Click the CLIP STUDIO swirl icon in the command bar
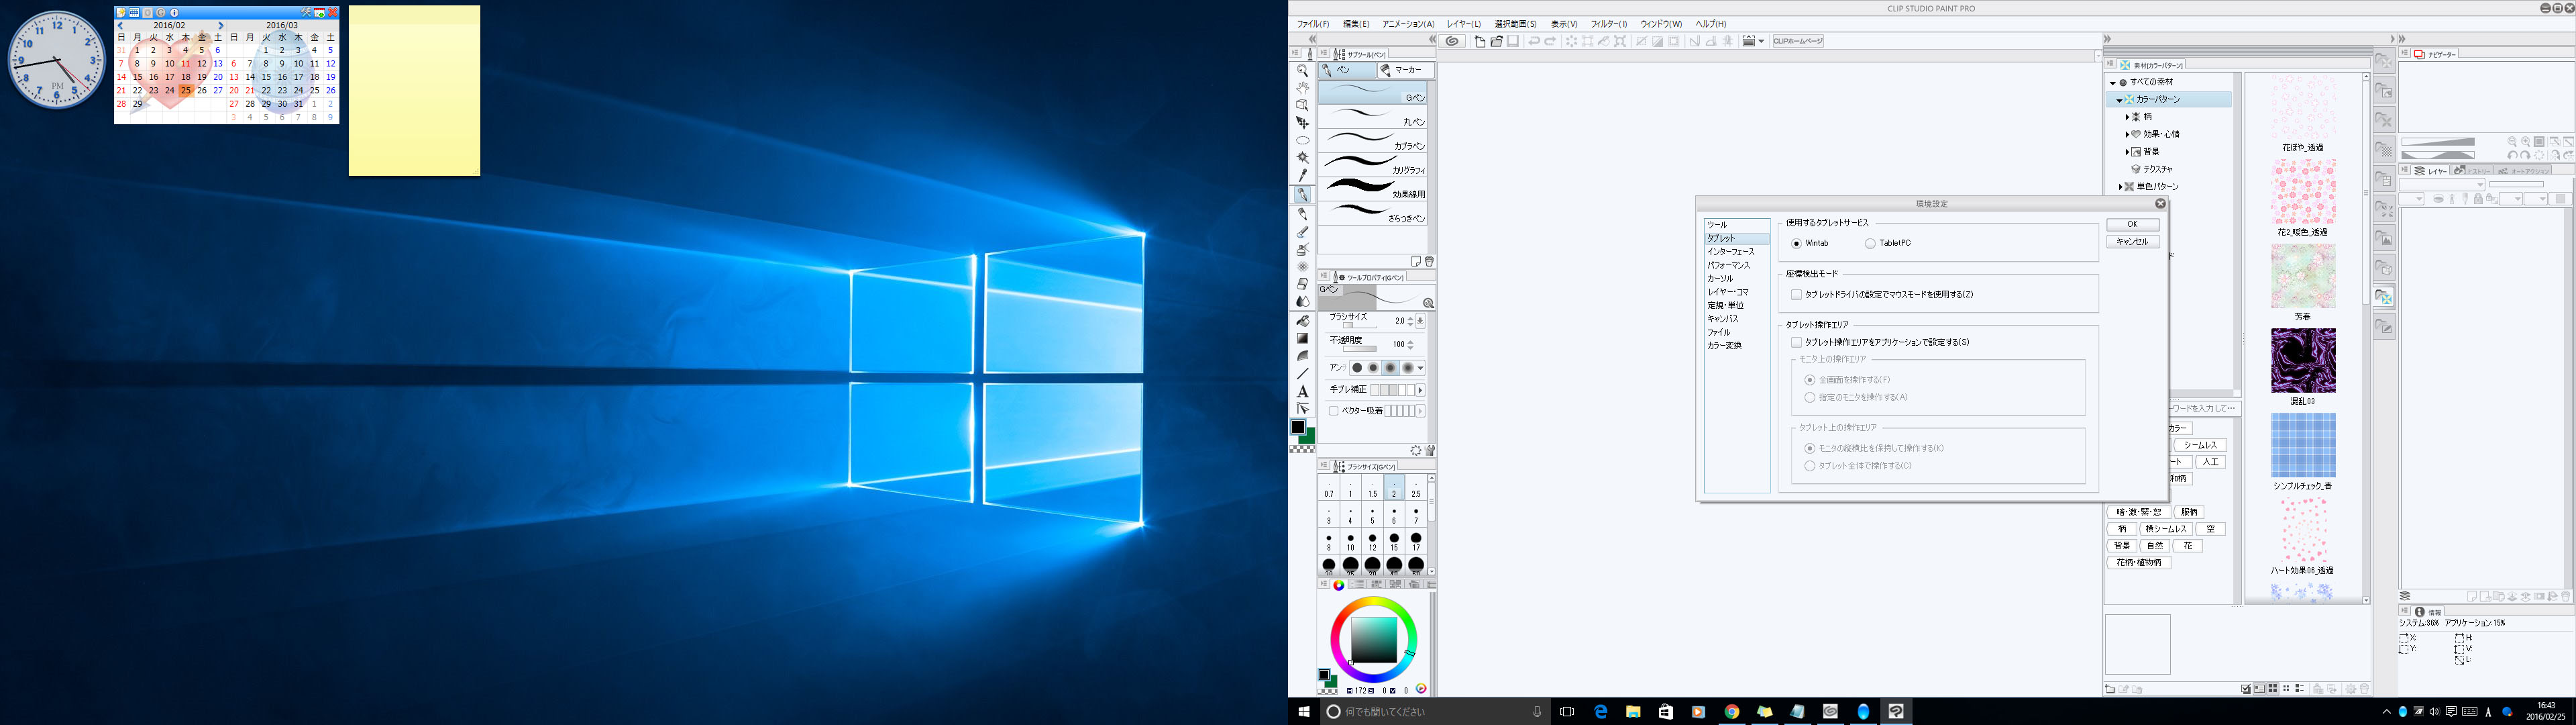 point(1452,41)
